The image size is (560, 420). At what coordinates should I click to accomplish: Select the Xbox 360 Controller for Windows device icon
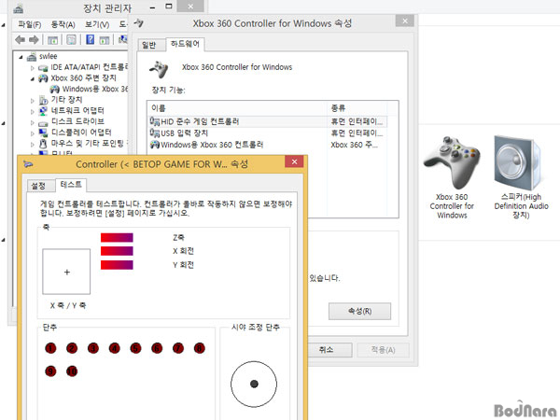click(452, 162)
